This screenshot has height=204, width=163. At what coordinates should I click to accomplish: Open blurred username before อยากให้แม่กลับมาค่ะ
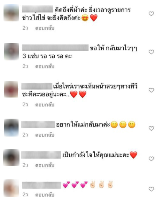[38, 125]
